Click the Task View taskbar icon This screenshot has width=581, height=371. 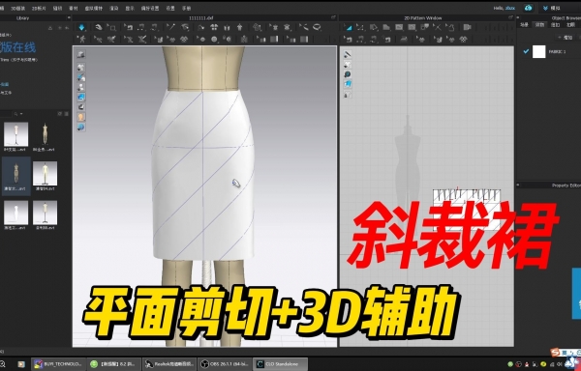tap(21, 364)
